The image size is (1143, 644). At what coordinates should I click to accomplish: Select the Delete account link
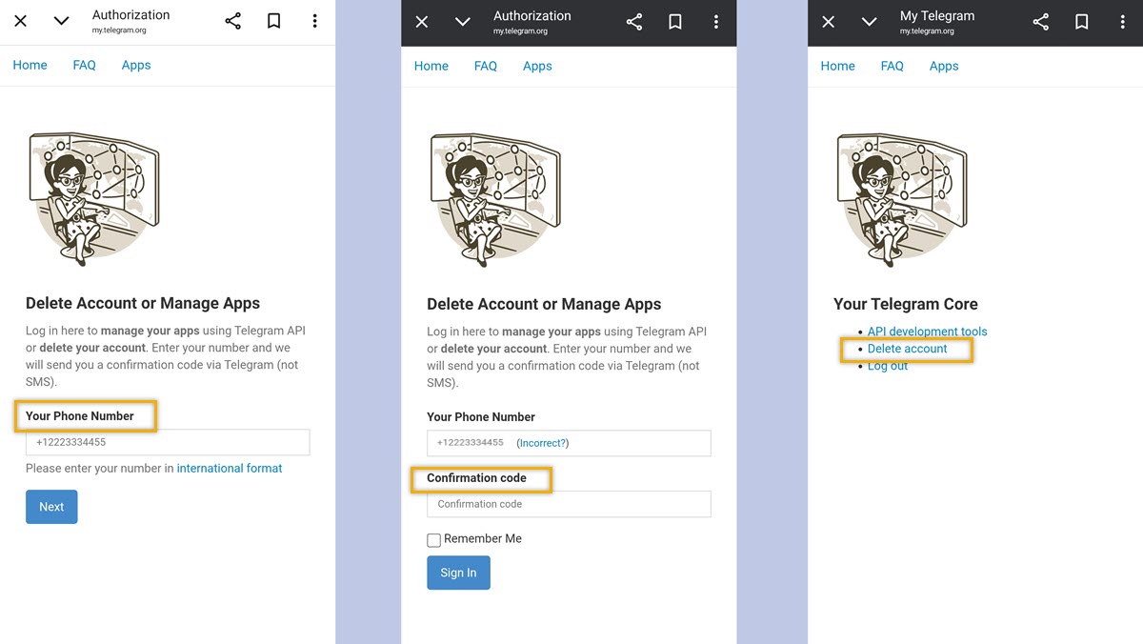click(907, 348)
